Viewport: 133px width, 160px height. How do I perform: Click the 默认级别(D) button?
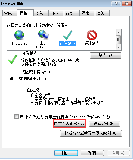pyautogui.click(x=104, y=123)
